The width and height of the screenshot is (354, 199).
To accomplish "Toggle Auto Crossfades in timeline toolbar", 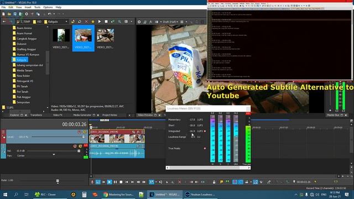I will tap(241, 182).
